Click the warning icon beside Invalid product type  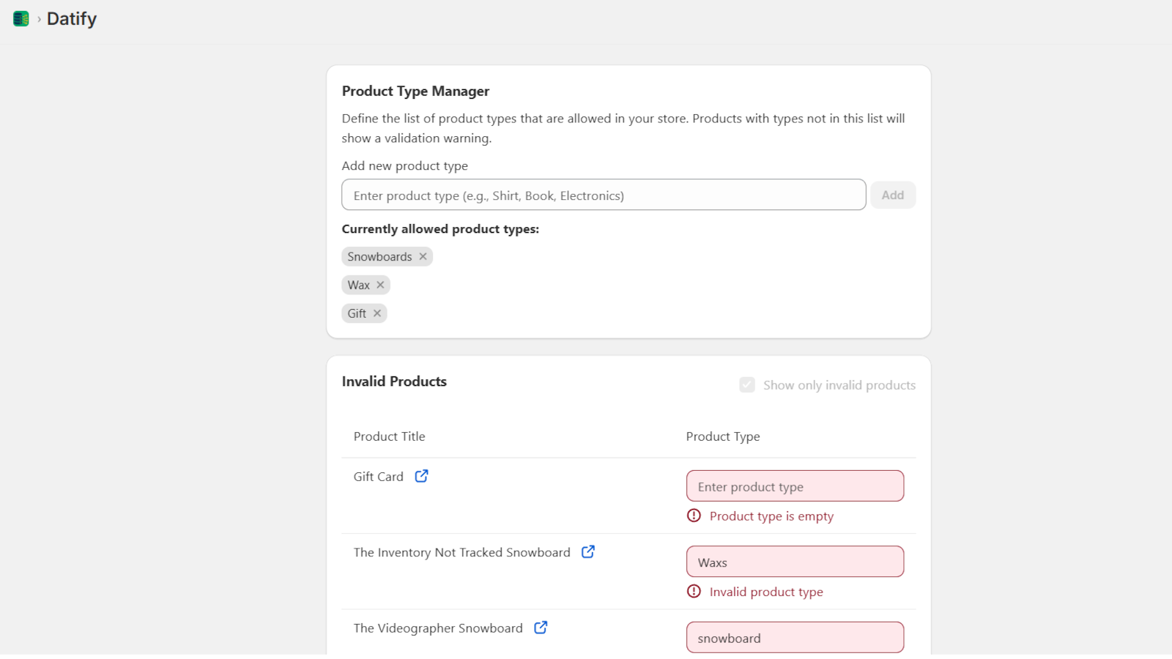694,592
